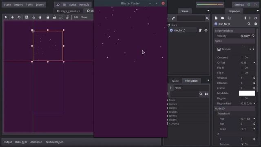Click the FileSystem search magnifier icon
The height and width of the screenshot is (147, 261).
201,94
